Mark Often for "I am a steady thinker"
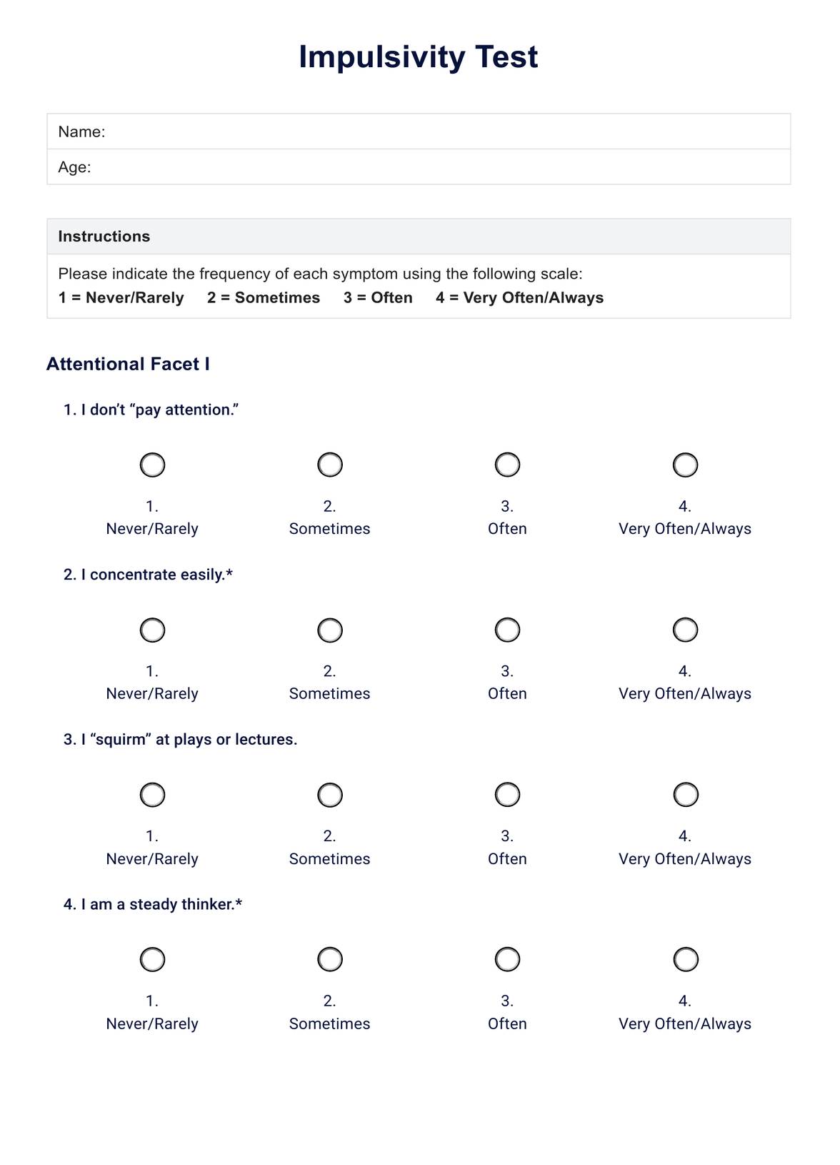Viewport: 840px width, 1165px height. click(x=507, y=960)
